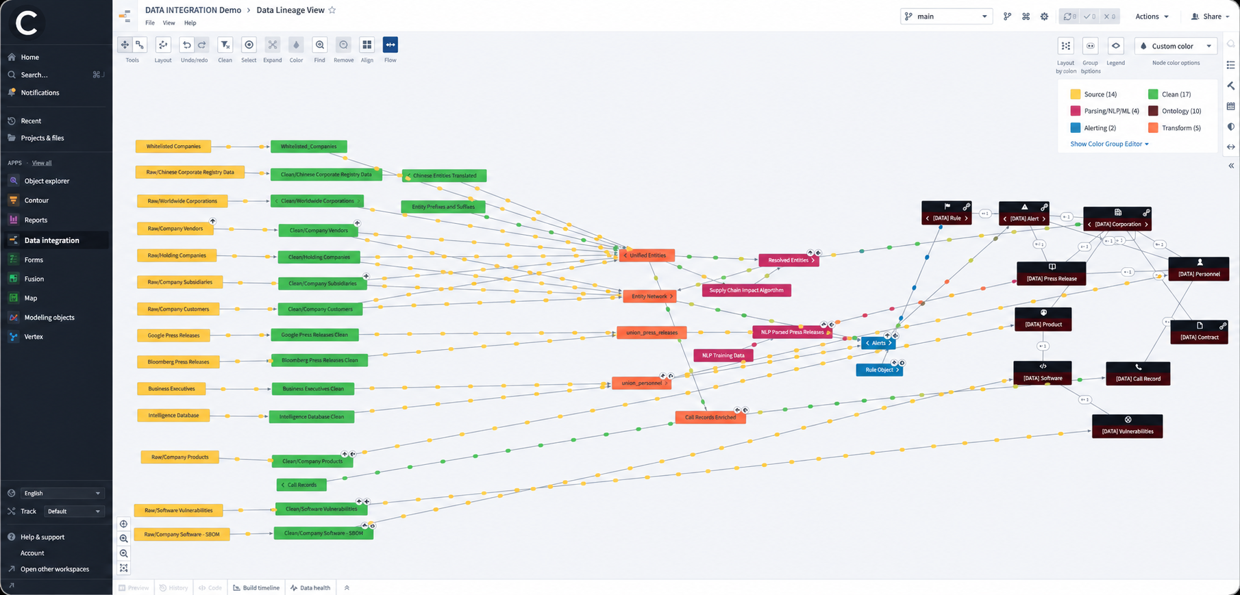Open the branch graph icon next to main
The height and width of the screenshot is (595, 1240).
(1007, 16)
